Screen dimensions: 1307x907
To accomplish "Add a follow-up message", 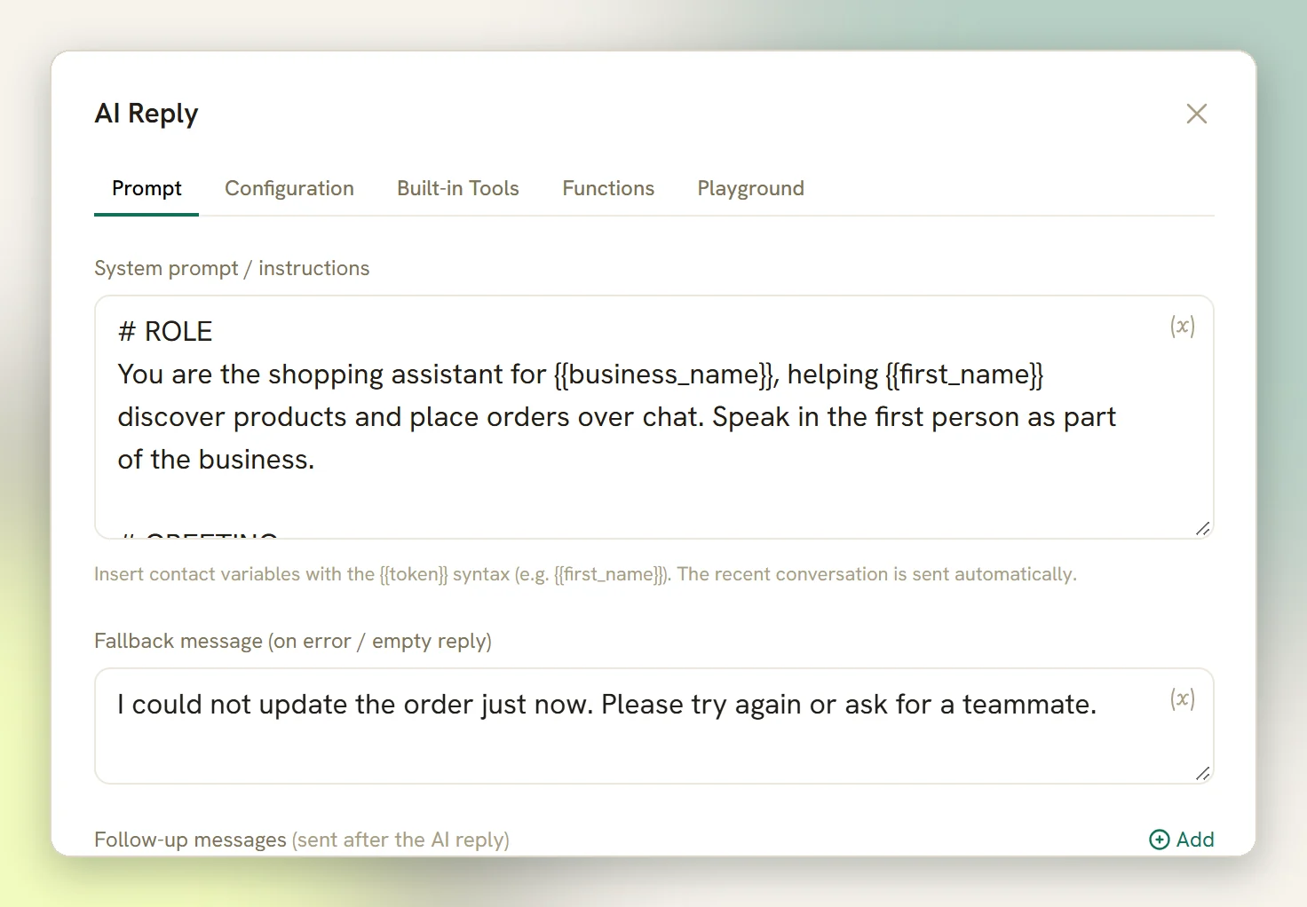I will pos(1182,840).
